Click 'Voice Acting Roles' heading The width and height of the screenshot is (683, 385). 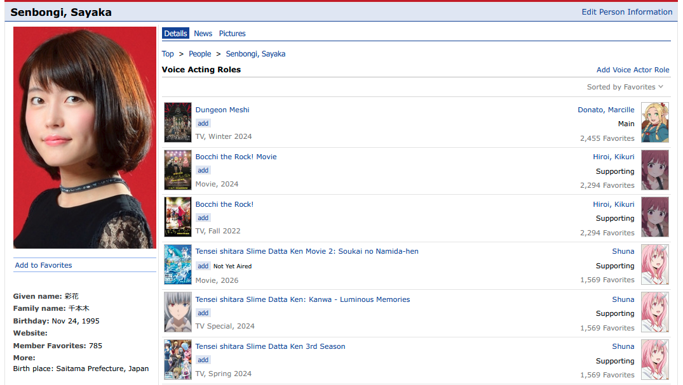point(201,70)
